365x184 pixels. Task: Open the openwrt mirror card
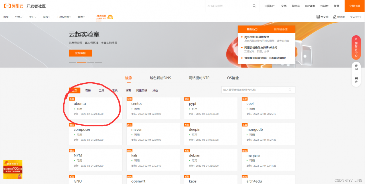153,179
